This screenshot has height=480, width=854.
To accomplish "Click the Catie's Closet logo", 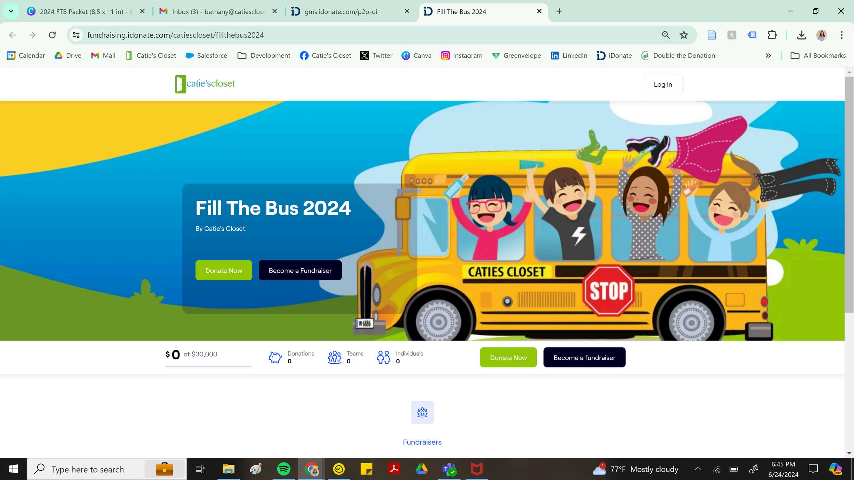I will pyautogui.click(x=205, y=84).
